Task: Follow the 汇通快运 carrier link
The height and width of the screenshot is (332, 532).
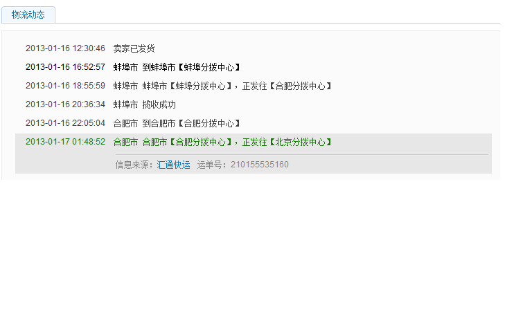Action: 173,165
